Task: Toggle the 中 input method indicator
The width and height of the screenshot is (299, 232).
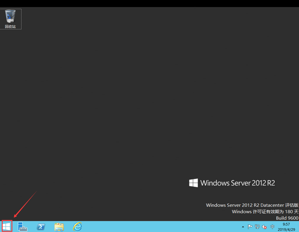Action: [272, 227]
